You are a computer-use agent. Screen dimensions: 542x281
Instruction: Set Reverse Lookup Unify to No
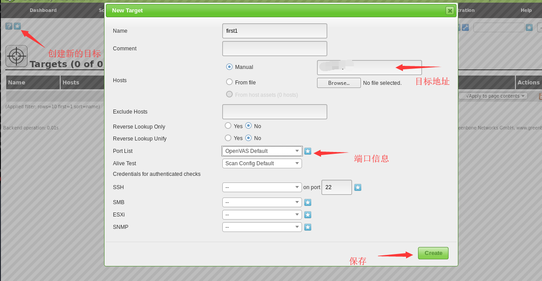(248, 138)
